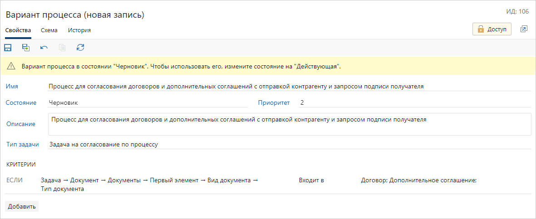536x219 pixels.
Task: Click the Refresh circular arrows icon
Action: 80,48
